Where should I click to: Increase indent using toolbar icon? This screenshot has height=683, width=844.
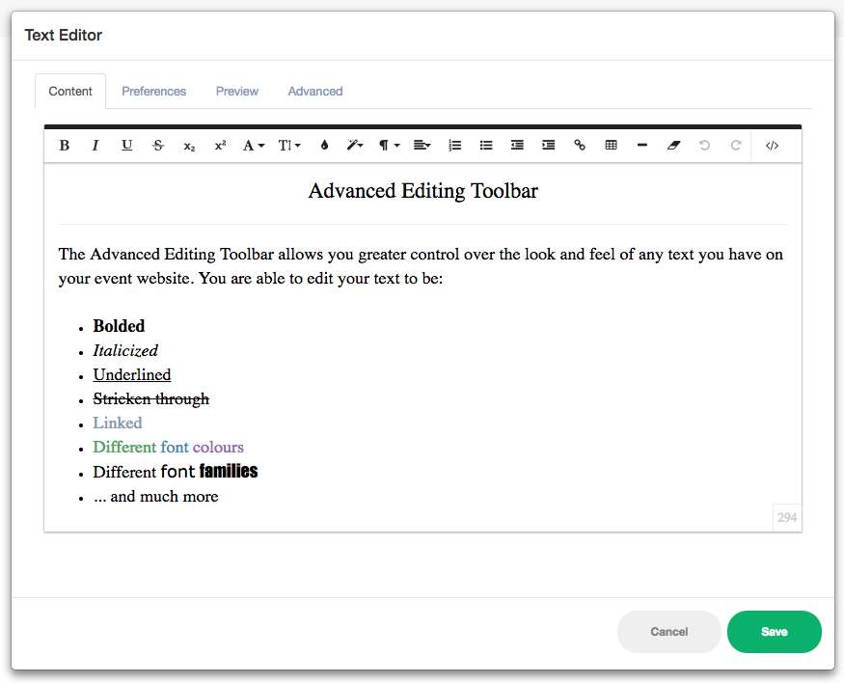click(548, 145)
